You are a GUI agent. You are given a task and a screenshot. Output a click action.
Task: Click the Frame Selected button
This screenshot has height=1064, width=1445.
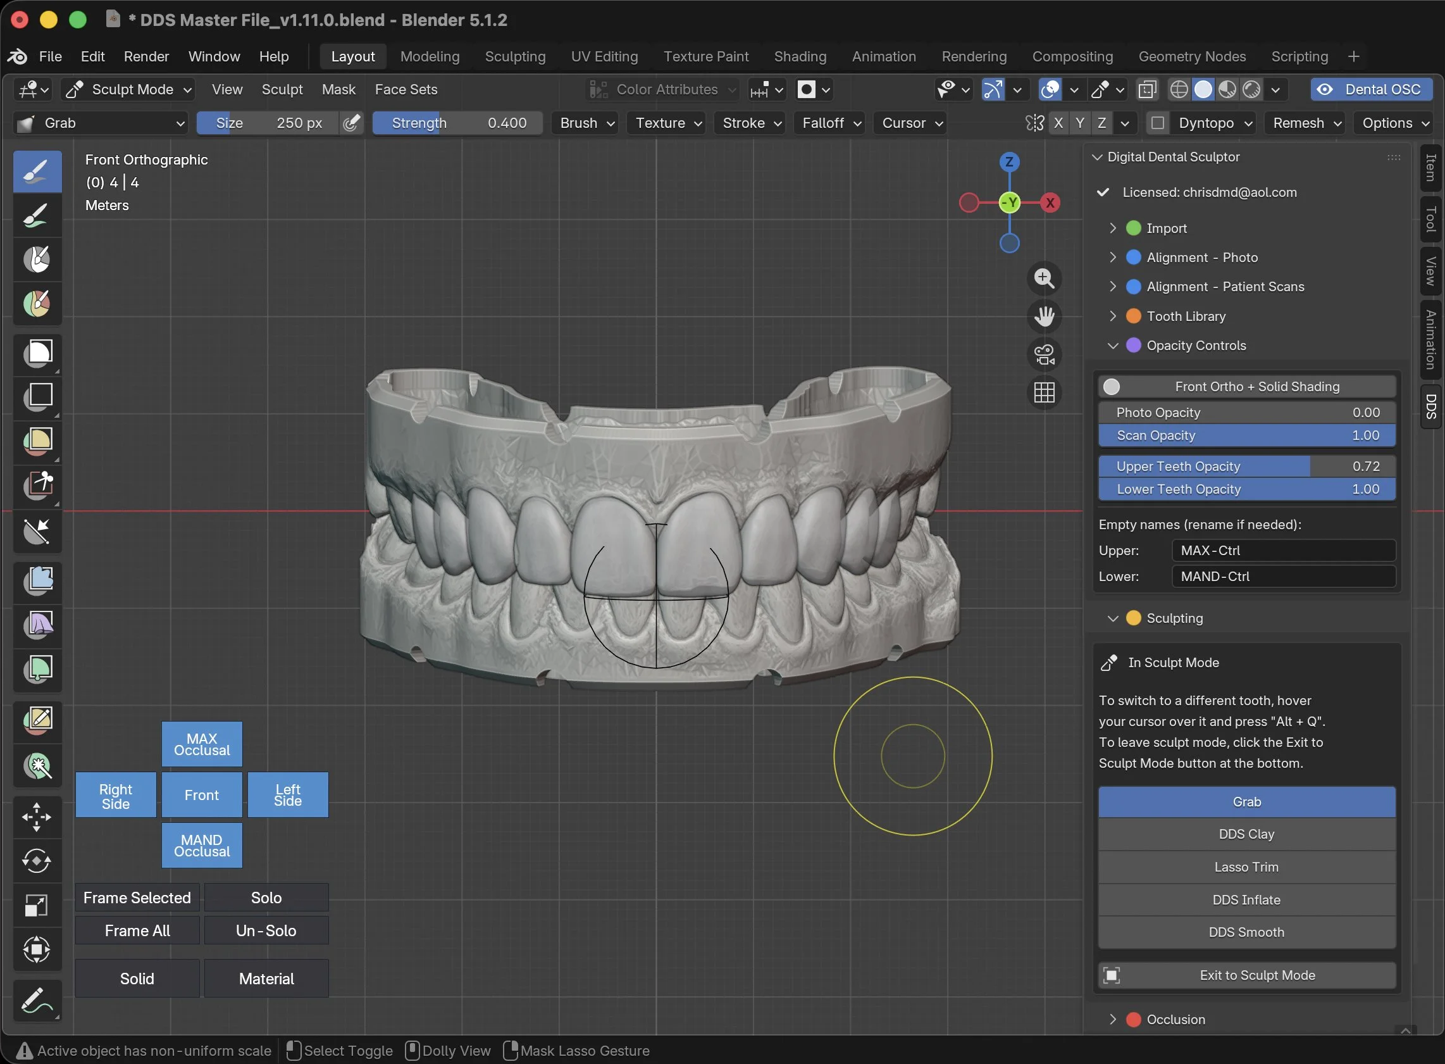pyautogui.click(x=137, y=898)
